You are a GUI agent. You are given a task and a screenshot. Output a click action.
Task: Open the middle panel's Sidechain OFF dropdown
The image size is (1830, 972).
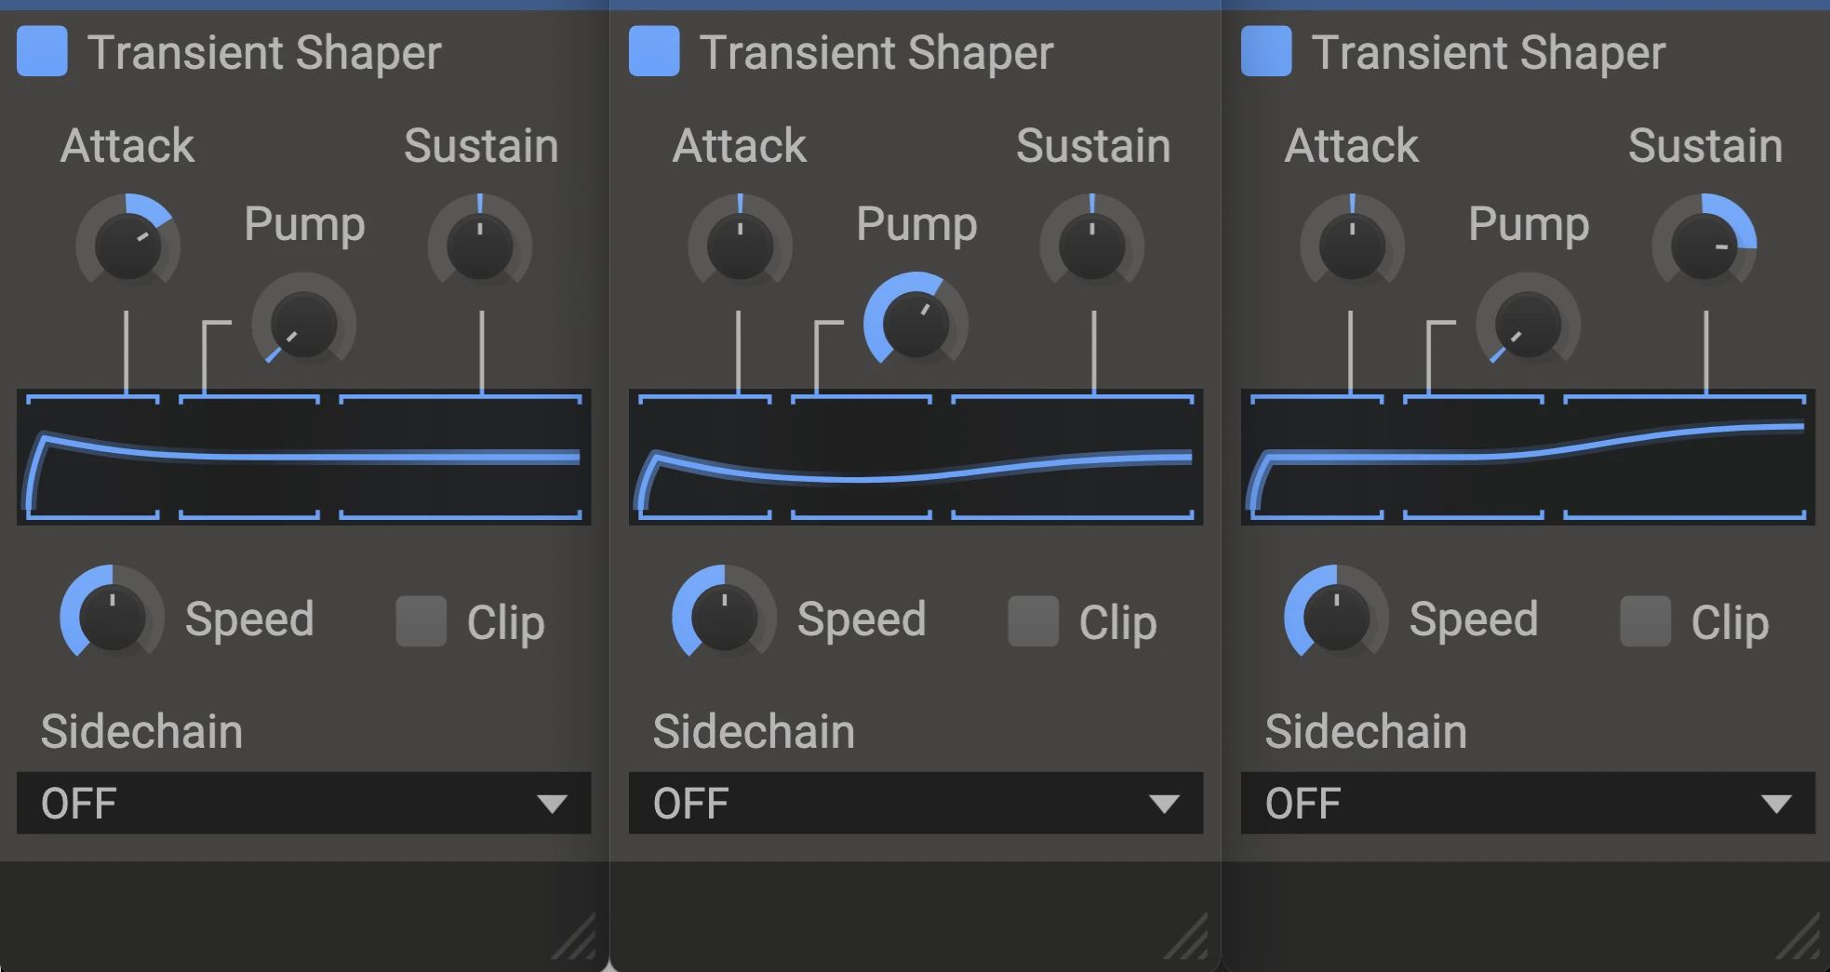pyautogui.click(x=916, y=803)
